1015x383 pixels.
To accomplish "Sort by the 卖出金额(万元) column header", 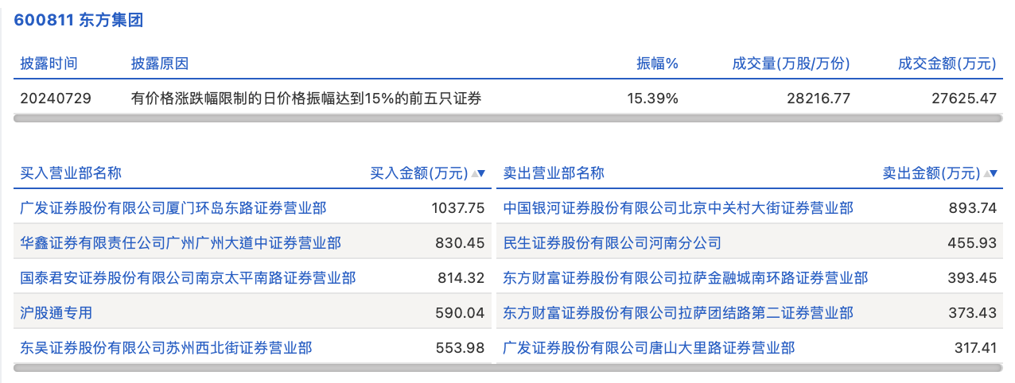I will [x=931, y=173].
